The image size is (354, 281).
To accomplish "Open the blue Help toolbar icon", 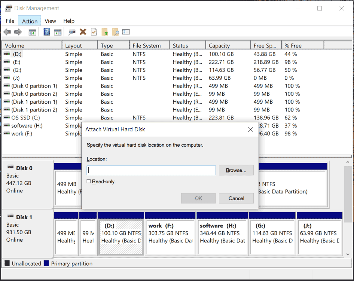I will pyautogui.click(x=47, y=32).
